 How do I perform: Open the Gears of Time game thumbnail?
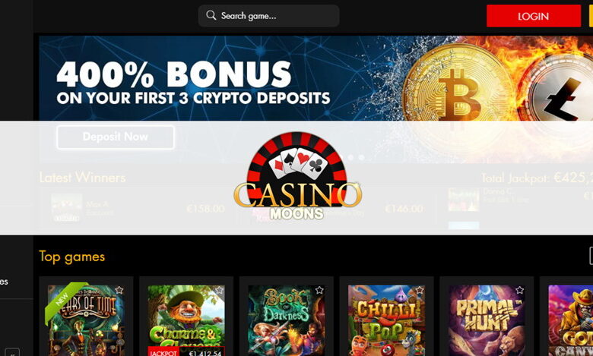[x=86, y=320]
